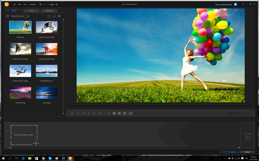
Task: Open preferences via the gear icon
Action: coord(57,4)
